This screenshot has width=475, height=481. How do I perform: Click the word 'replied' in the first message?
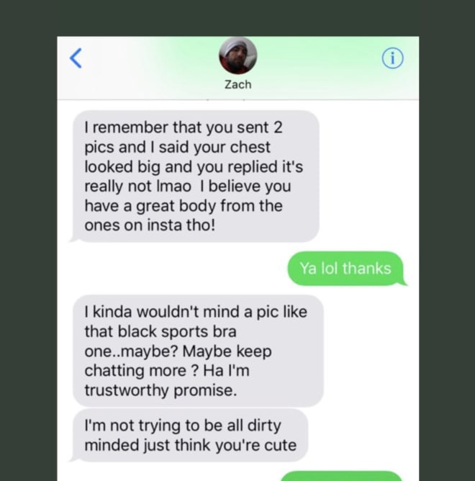click(252, 167)
